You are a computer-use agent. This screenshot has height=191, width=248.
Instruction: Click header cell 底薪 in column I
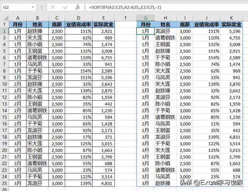click(185, 24)
